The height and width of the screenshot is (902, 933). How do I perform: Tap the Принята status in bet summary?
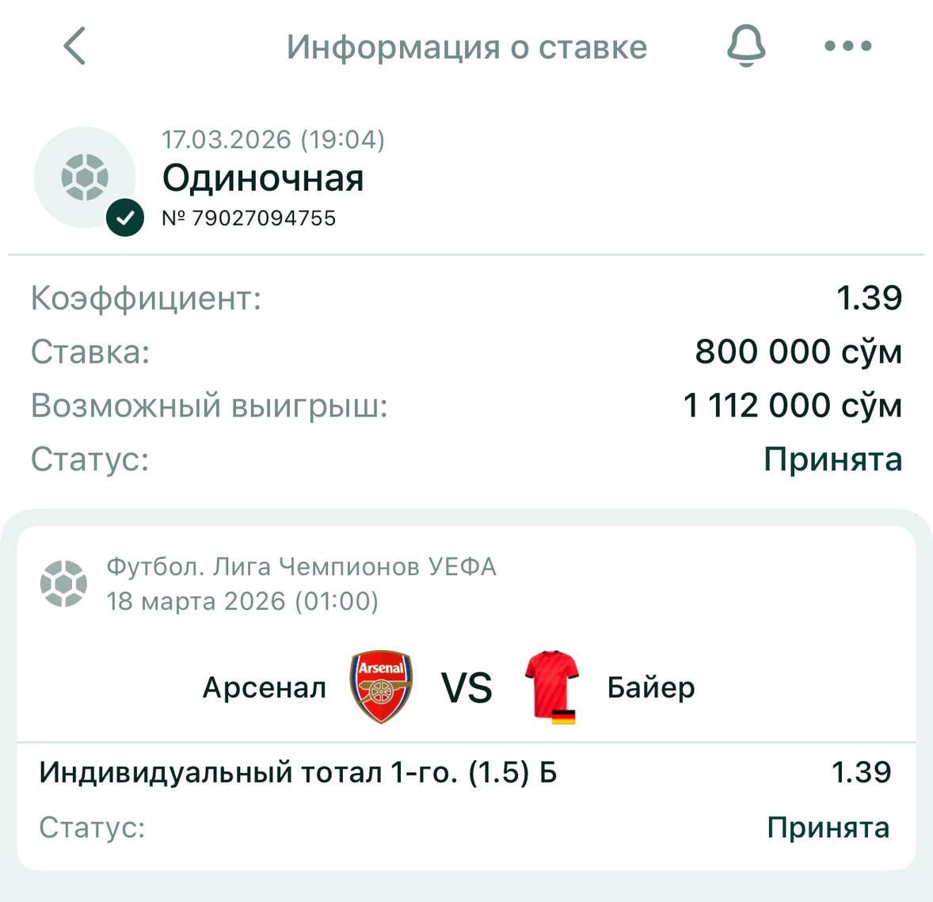(832, 459)
